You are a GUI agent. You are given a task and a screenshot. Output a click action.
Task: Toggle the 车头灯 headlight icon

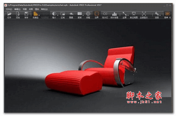click(105, 14)
